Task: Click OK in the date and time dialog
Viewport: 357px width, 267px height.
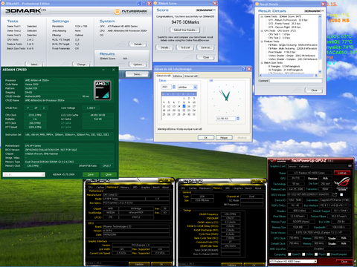Action: (x=205, y=138)
